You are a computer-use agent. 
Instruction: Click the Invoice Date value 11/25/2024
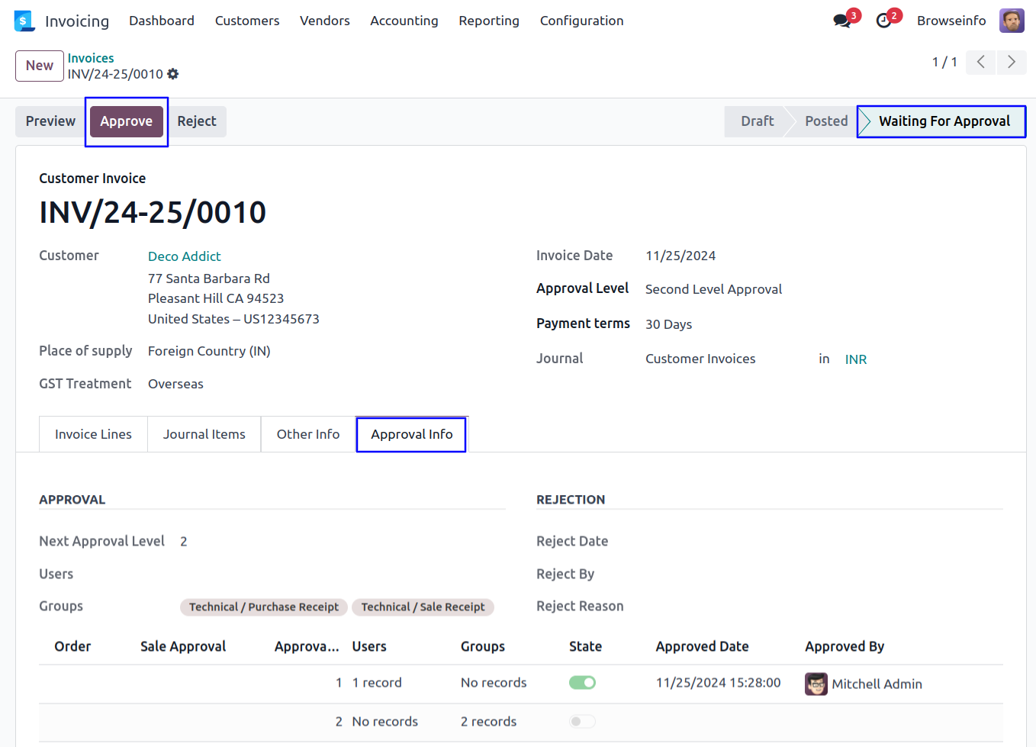[680, 256]
